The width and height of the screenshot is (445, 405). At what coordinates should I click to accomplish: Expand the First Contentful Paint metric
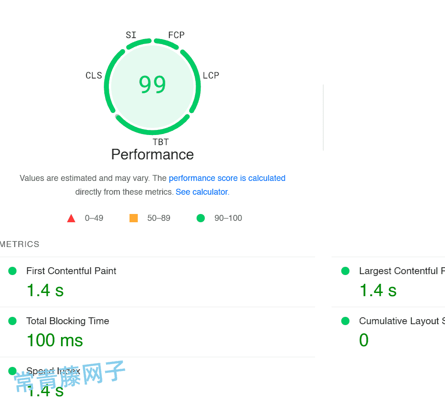click(71, 271)
